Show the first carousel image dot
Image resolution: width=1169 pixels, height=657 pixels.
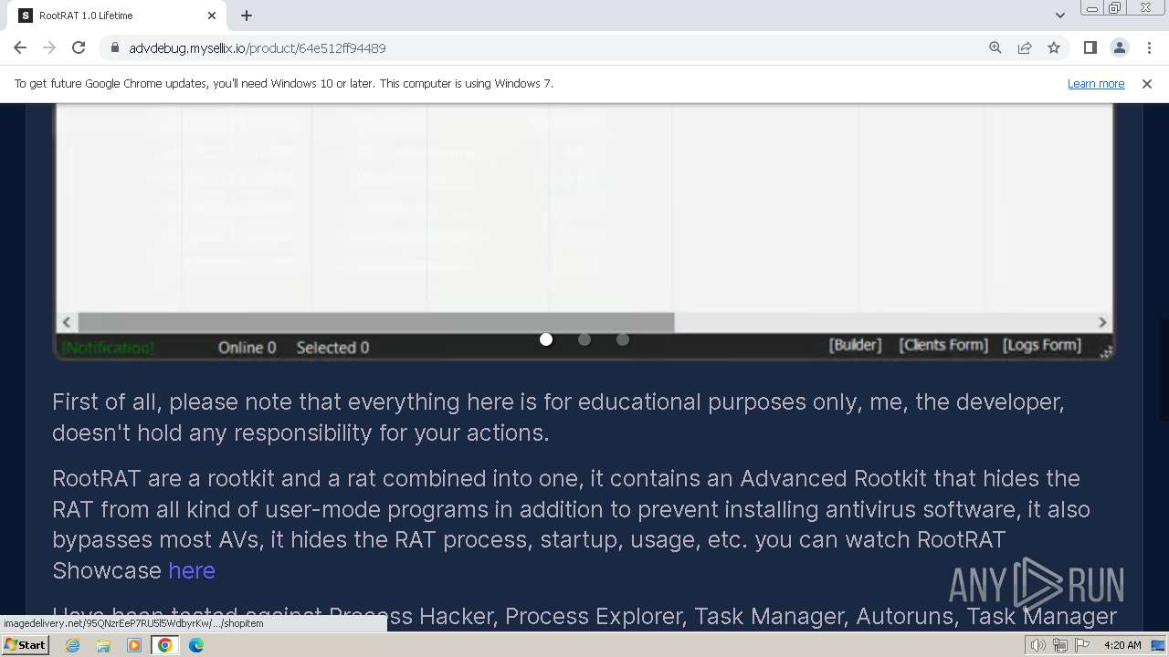pyautogui.click(x=546, y=339)
